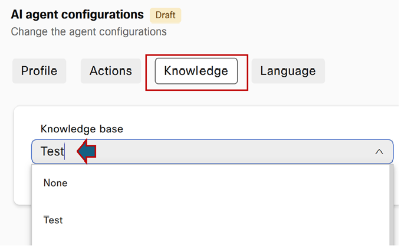
Task: Collapse the Knowledge base dropdown chevron
Action: [379, 152]
